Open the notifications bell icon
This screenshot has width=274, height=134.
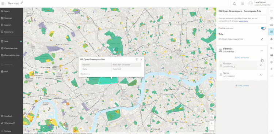tap(234, 4)
